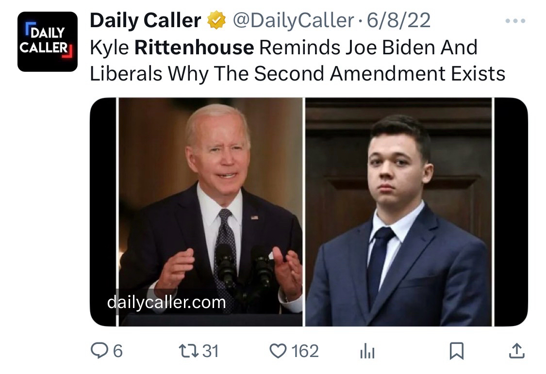Viewport: 546px width, 374px height.
Task: View tweet analytics bar chart icon
Action: [x=367, y=351]
